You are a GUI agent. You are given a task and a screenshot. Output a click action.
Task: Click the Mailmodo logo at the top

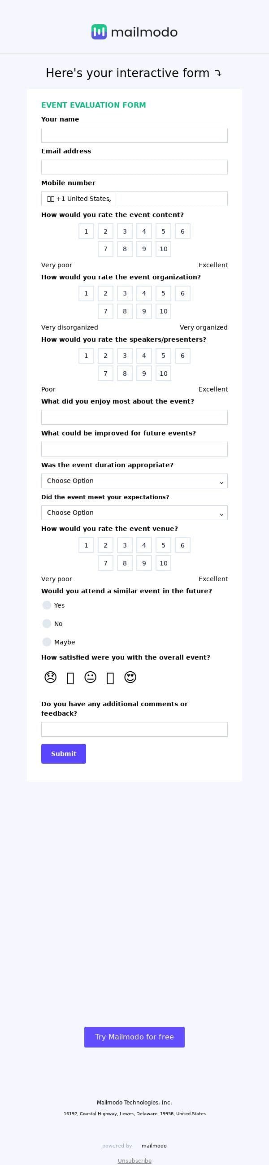click(x=134, y=32)
